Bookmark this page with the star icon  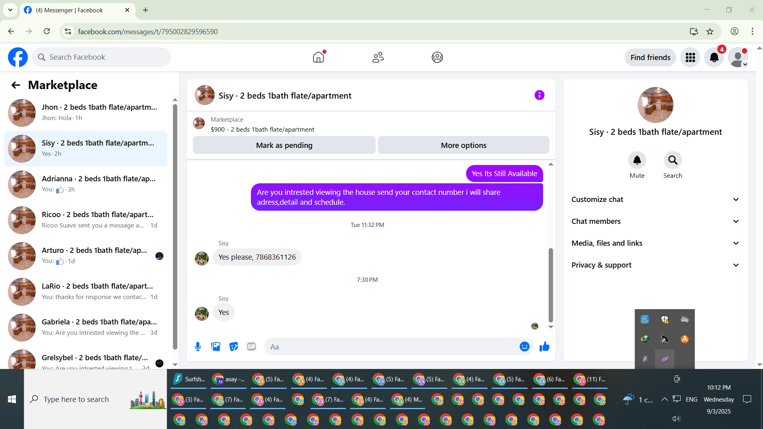(x=710, y=31)
